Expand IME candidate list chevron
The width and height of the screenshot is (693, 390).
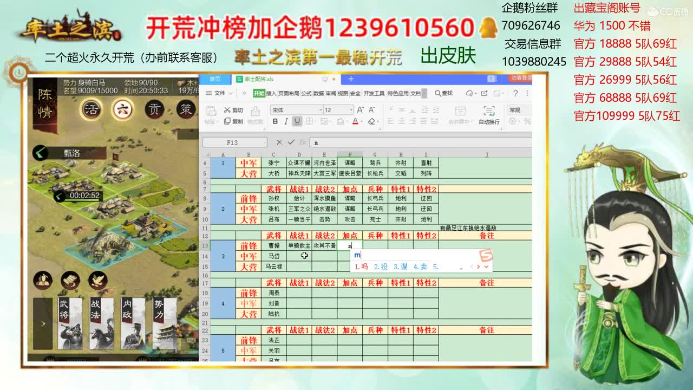coord(486,266)
